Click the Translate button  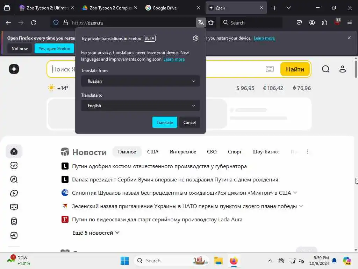pos(165,122)
